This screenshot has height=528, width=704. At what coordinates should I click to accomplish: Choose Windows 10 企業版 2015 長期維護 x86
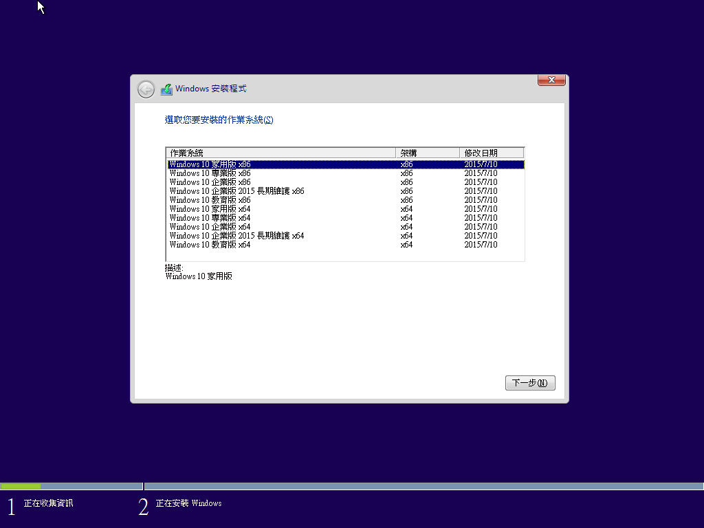click(236, 191)
